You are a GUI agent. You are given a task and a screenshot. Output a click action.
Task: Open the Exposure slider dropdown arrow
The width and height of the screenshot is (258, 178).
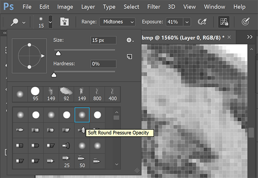pyautogui.click(x=187, y=22)
